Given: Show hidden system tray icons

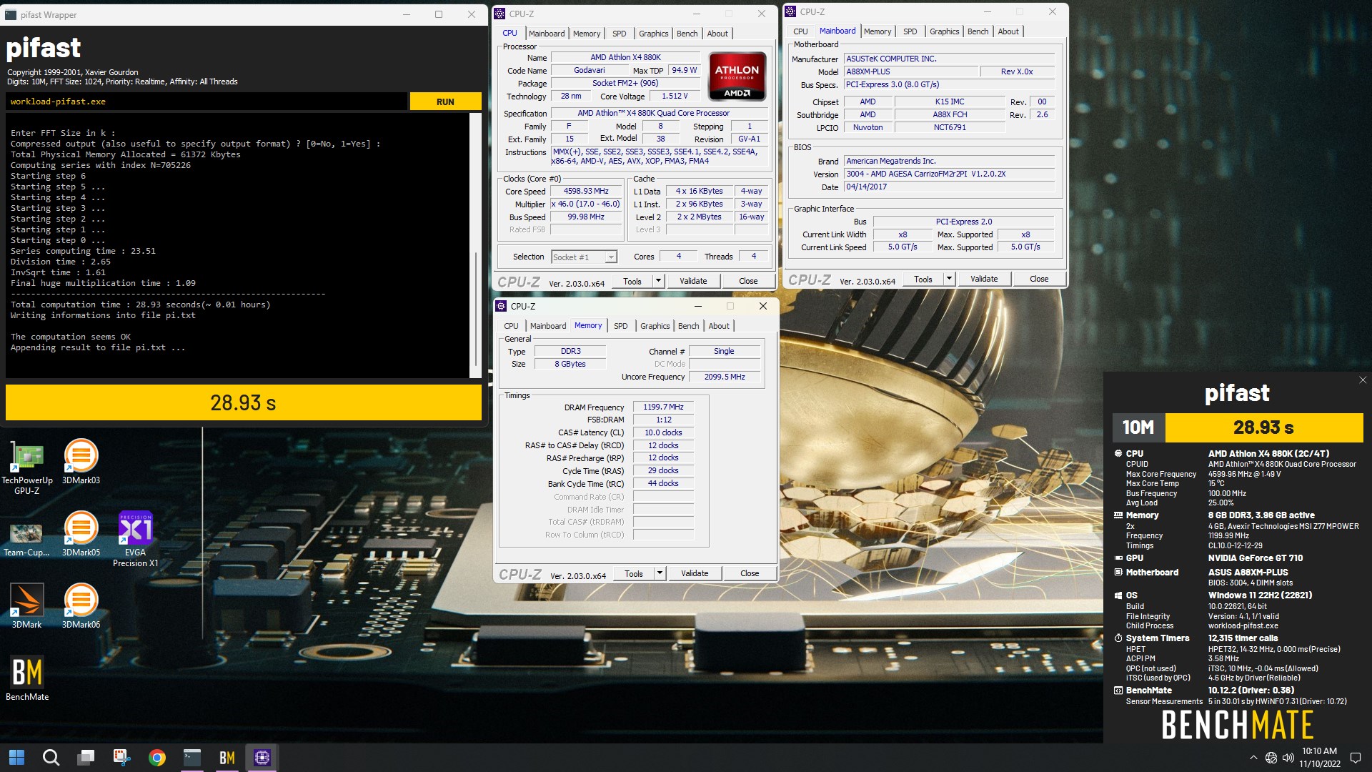Looking at the screenshot, I should point(1253,758).
